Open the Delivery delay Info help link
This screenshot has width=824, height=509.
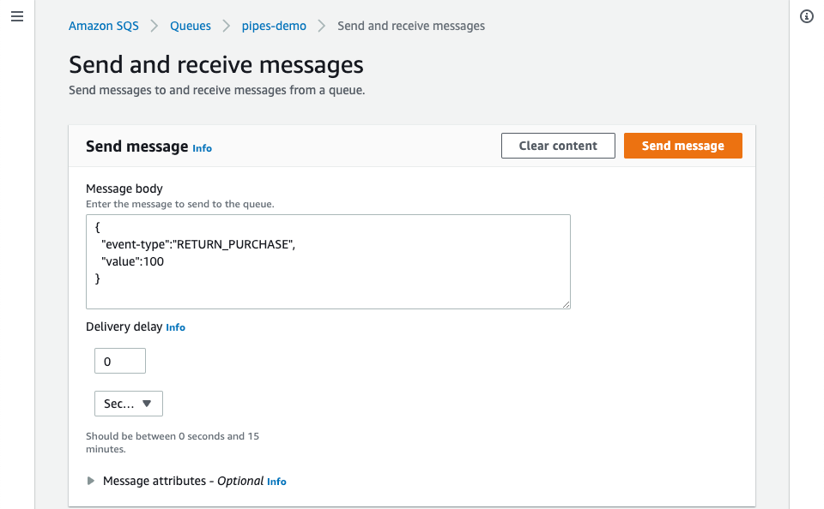[x=176, y=327]
